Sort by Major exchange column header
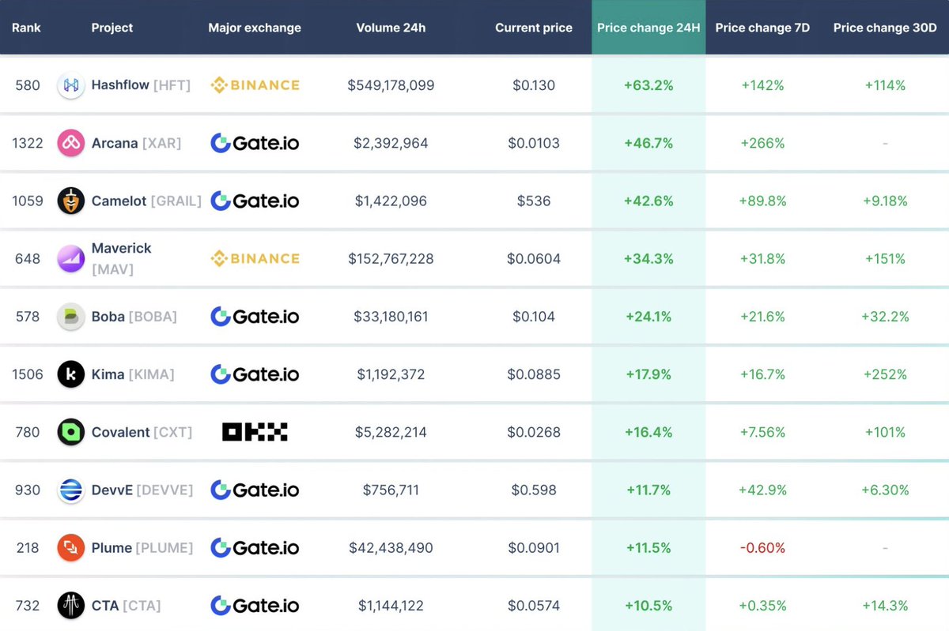The image size is (949, 631). point(255,28)
